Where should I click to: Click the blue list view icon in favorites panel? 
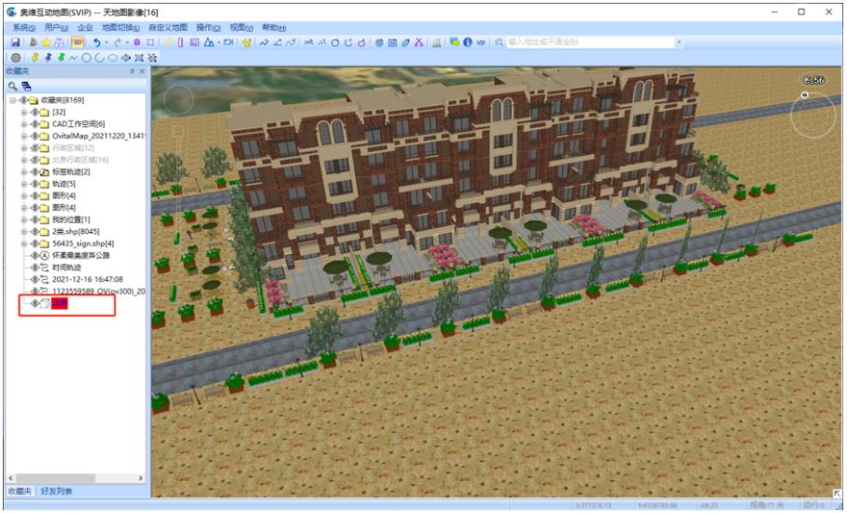pyautogui.click(x=26, y=86)
